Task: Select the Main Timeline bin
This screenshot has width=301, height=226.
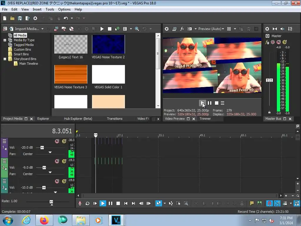Action: [x=29, y=64]
